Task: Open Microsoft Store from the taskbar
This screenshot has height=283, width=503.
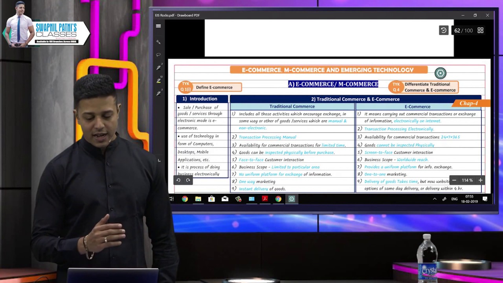Action: pyautogui.click(x=211, y=199)
